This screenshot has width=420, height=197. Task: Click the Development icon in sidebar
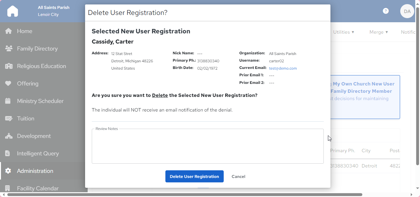[x=9, y=136]
